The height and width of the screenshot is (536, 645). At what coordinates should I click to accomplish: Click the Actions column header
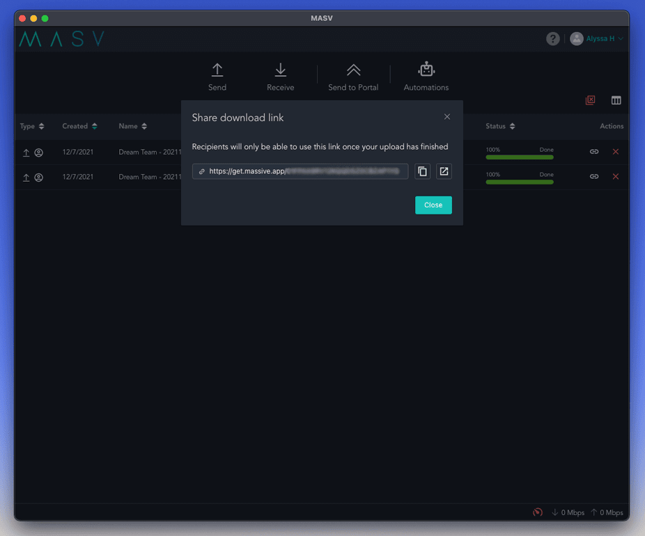pyautogui.click(x=612, y=126)
